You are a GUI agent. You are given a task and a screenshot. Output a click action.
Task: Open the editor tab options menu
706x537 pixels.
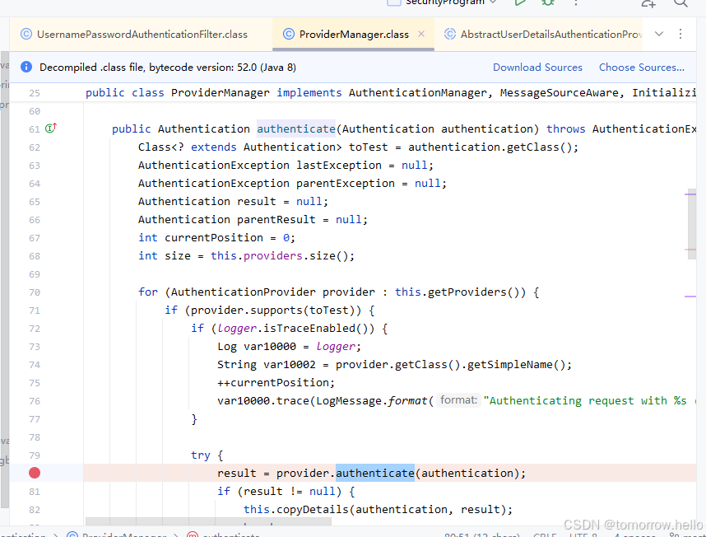tap(680, 34)
